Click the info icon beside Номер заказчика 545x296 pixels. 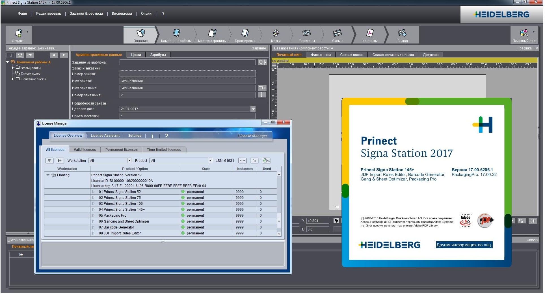coord(262,95)
